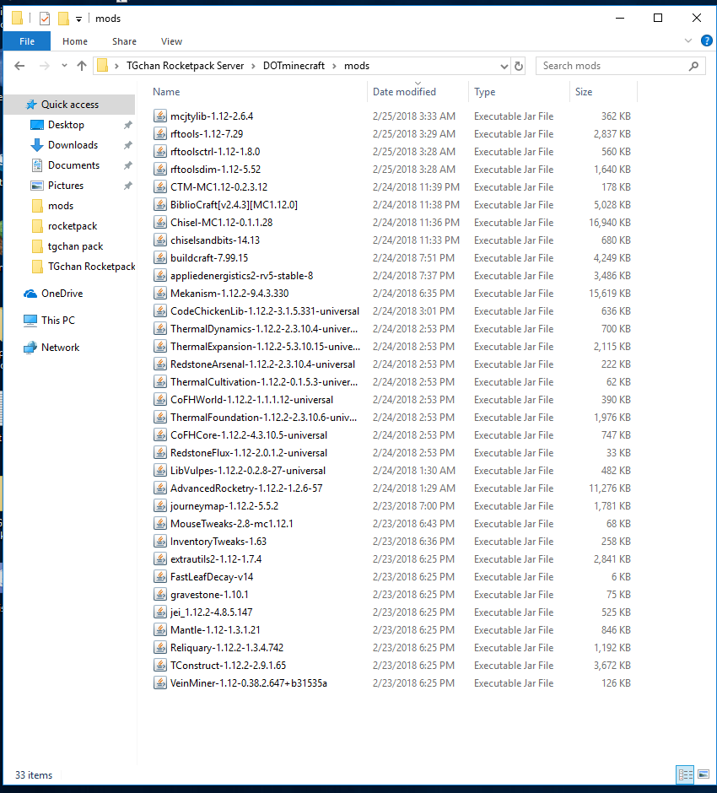The height and width of the screenshot is (793, 717).
Task: Go back using the Back arrow
Action: point(19,66)
